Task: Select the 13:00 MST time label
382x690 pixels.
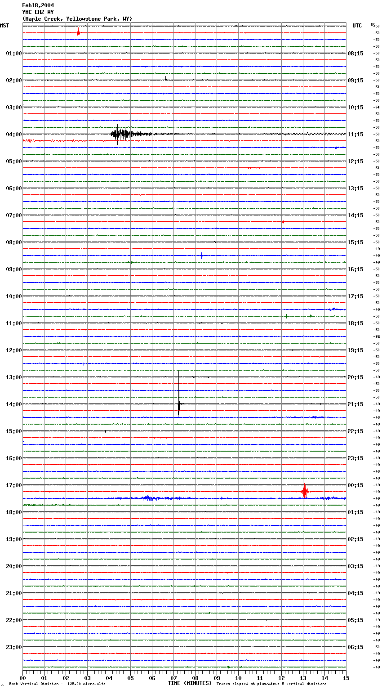Action: coord(14,377)
